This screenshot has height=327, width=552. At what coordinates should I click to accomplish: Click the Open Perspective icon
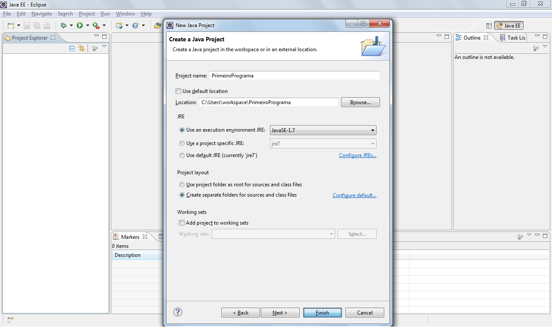point(489,26)
